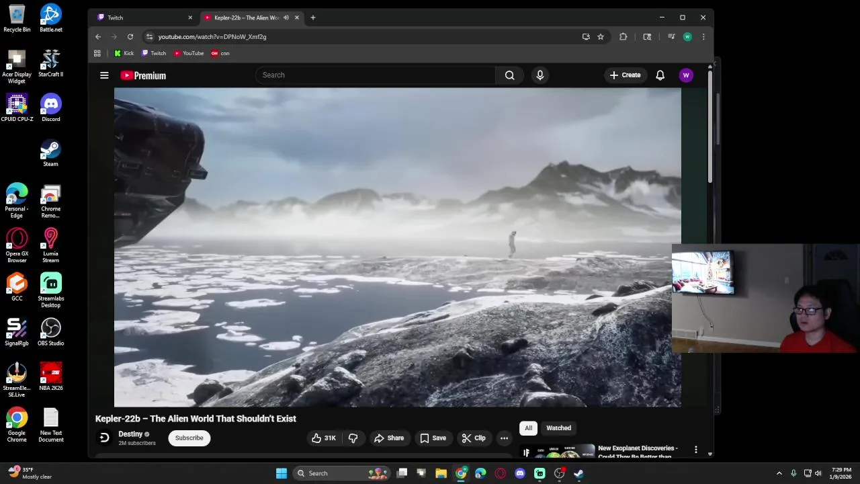This screenshot has height=484, width=860.
Task: Select the Watched filter chip
Action: click(x=558, y=428)
